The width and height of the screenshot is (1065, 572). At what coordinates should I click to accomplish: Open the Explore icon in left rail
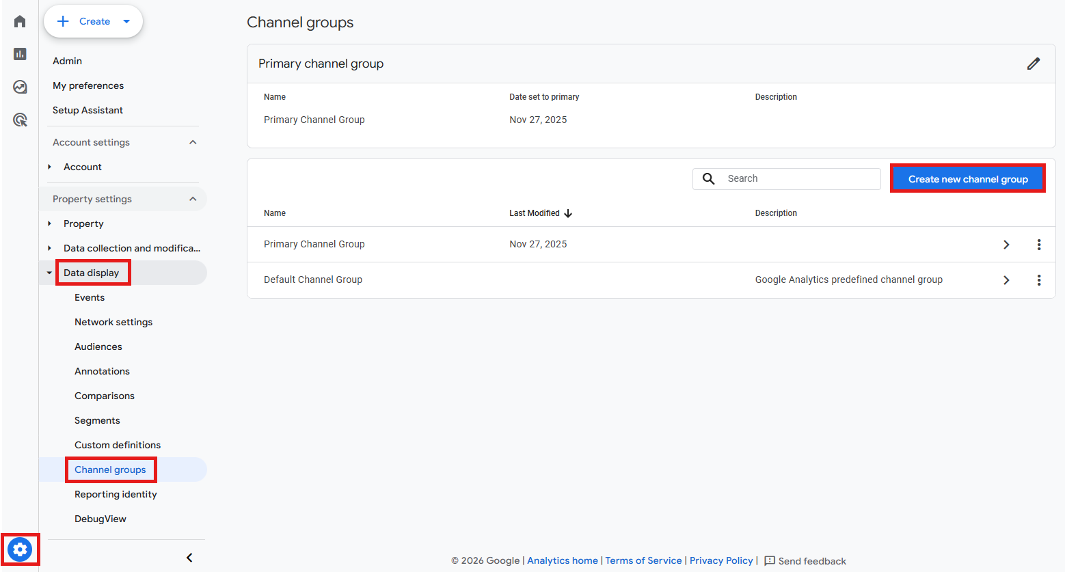pos(20,87)
